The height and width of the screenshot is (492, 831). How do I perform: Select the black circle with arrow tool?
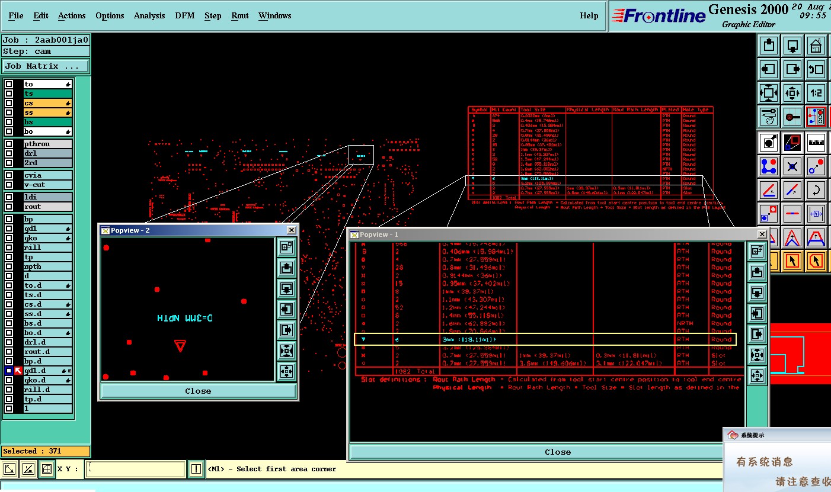769,142
